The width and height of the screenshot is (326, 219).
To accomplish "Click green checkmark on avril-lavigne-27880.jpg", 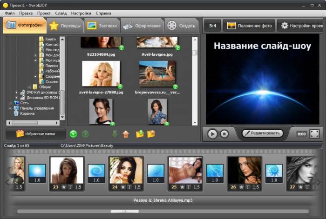I will 120,86.
